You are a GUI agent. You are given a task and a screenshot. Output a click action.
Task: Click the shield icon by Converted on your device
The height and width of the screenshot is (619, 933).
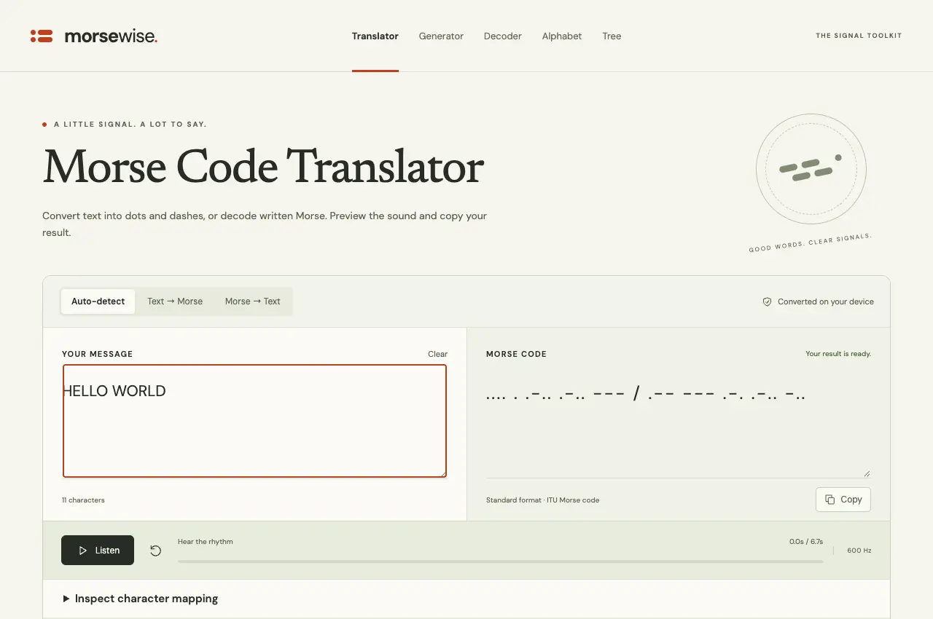pyautogui.click(x=767, y=301)
